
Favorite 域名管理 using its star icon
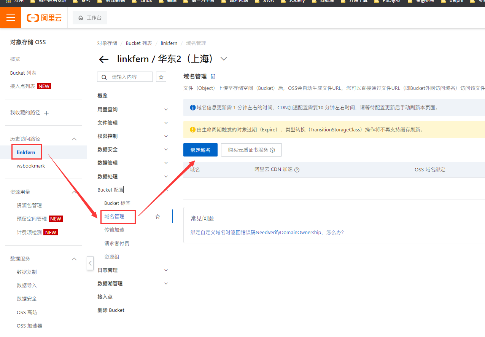tap(157, 217)
